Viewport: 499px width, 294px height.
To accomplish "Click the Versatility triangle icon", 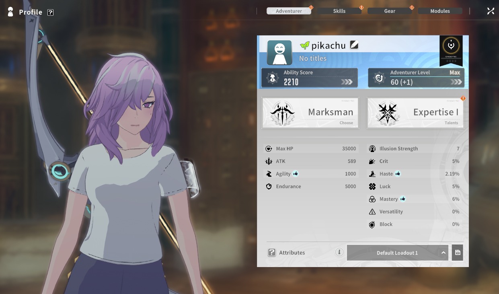I will click(372, 212).
